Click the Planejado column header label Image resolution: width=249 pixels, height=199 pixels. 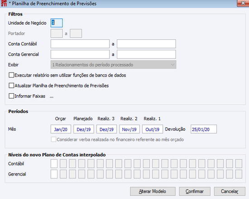(x=83, y=119)
